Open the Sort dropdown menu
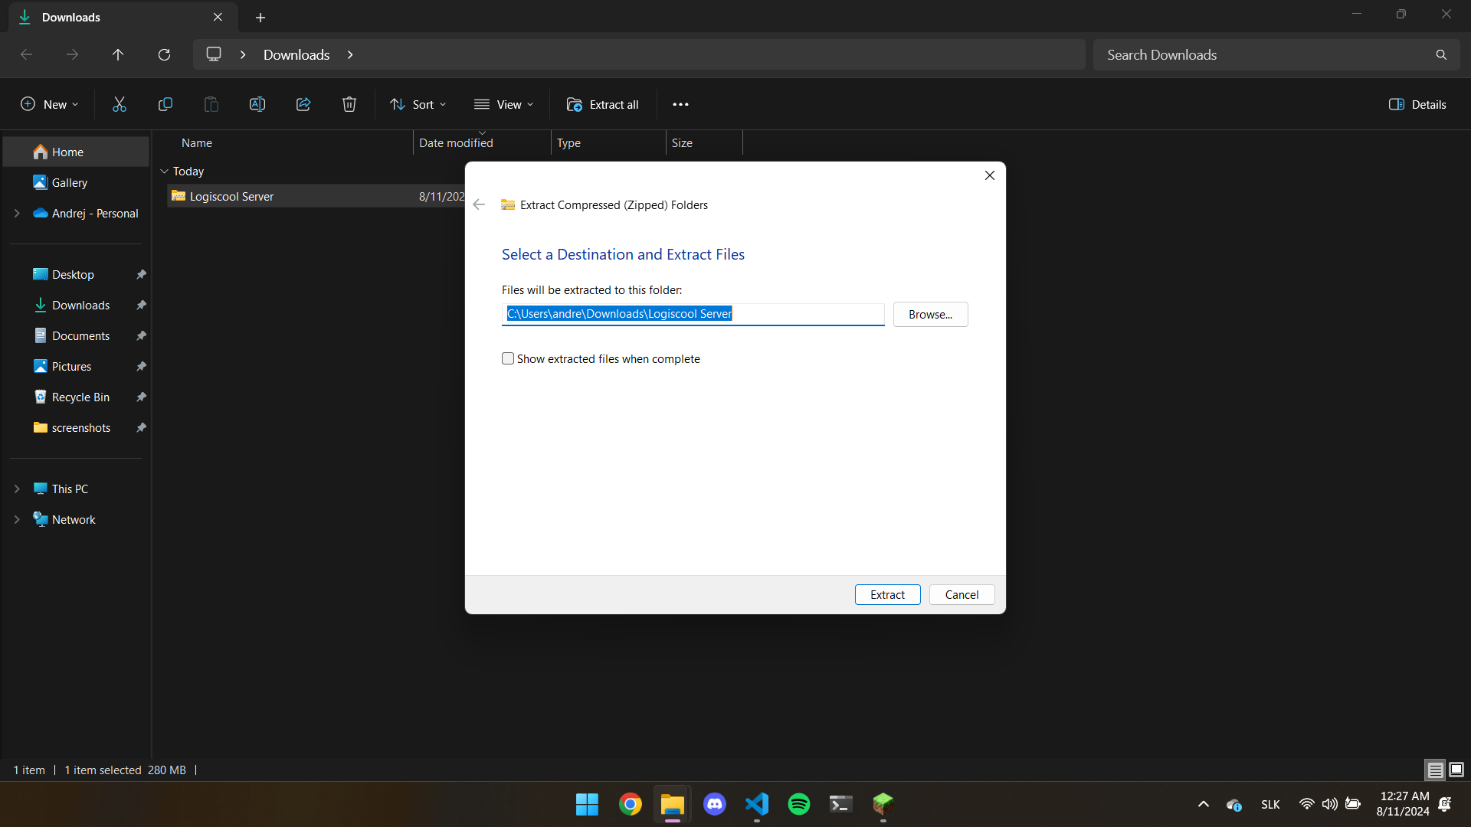 (x=418, y=105)
